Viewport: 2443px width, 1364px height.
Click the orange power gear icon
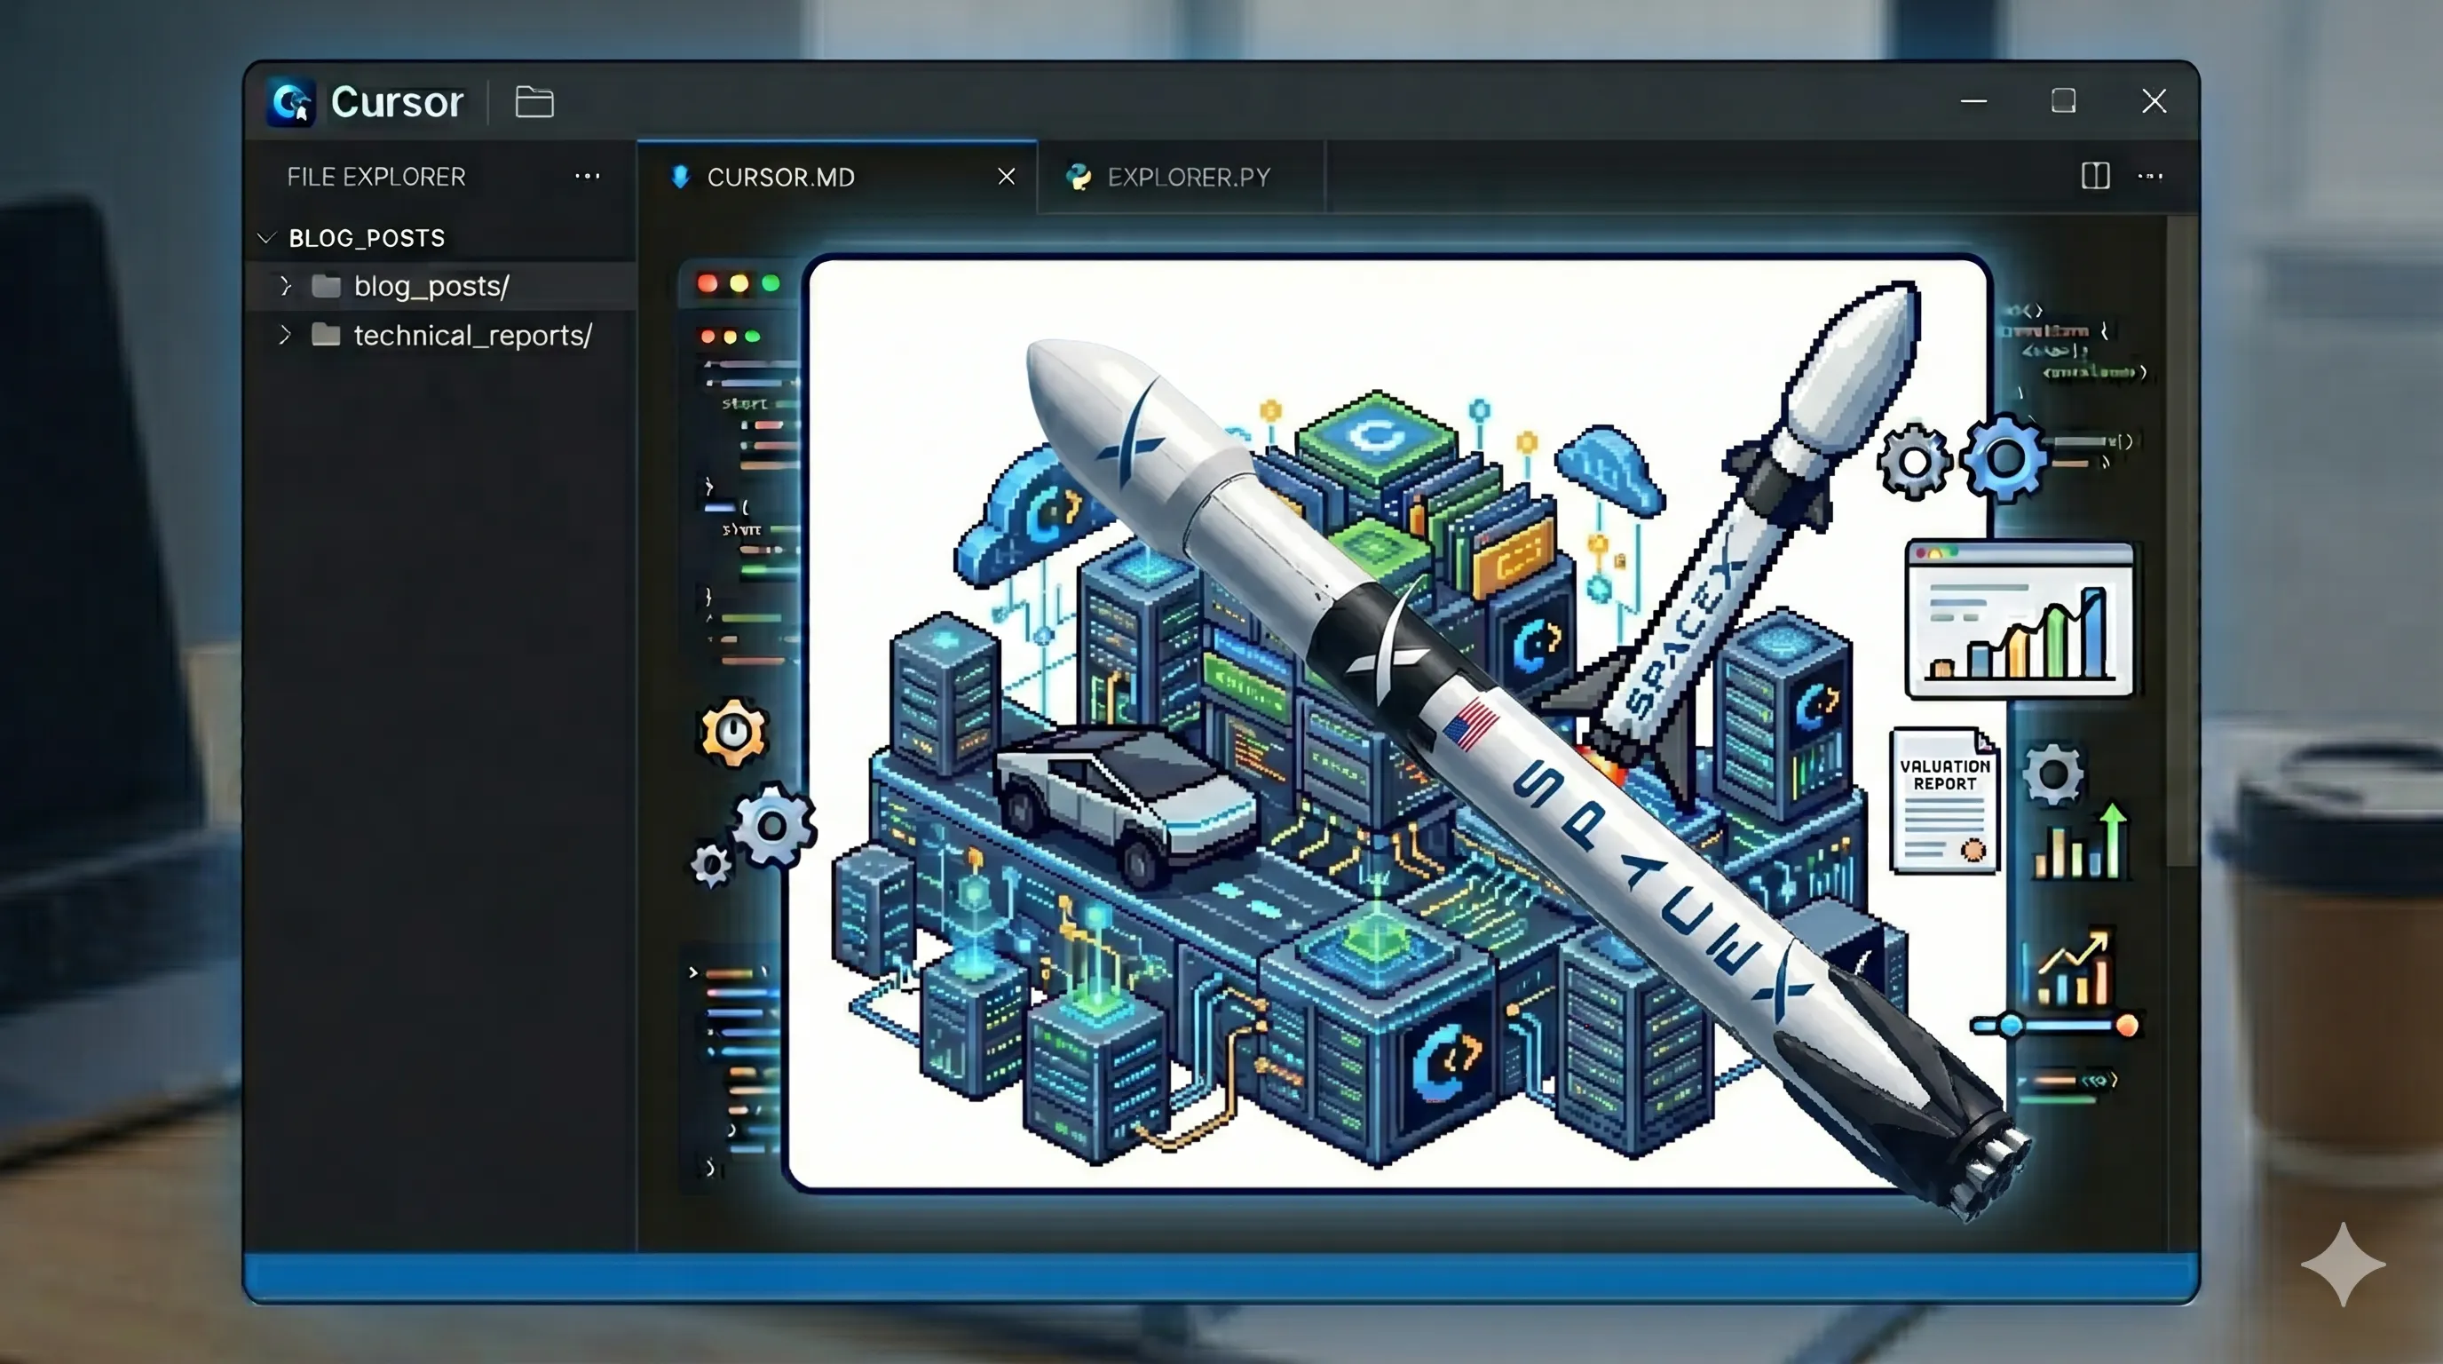point(733,732)
